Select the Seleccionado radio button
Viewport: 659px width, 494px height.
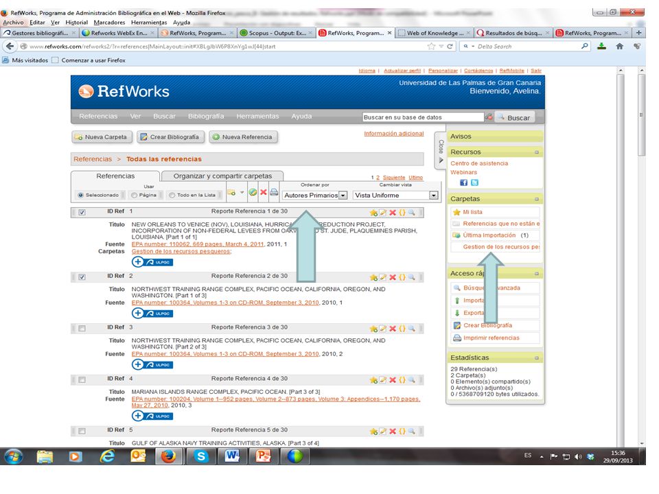click(x=80, y=195)
